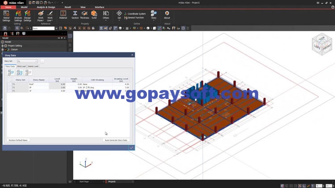The image size is (335, 188).
Task: Switch to the Model ribbon tab
Action: pos(24,7)
